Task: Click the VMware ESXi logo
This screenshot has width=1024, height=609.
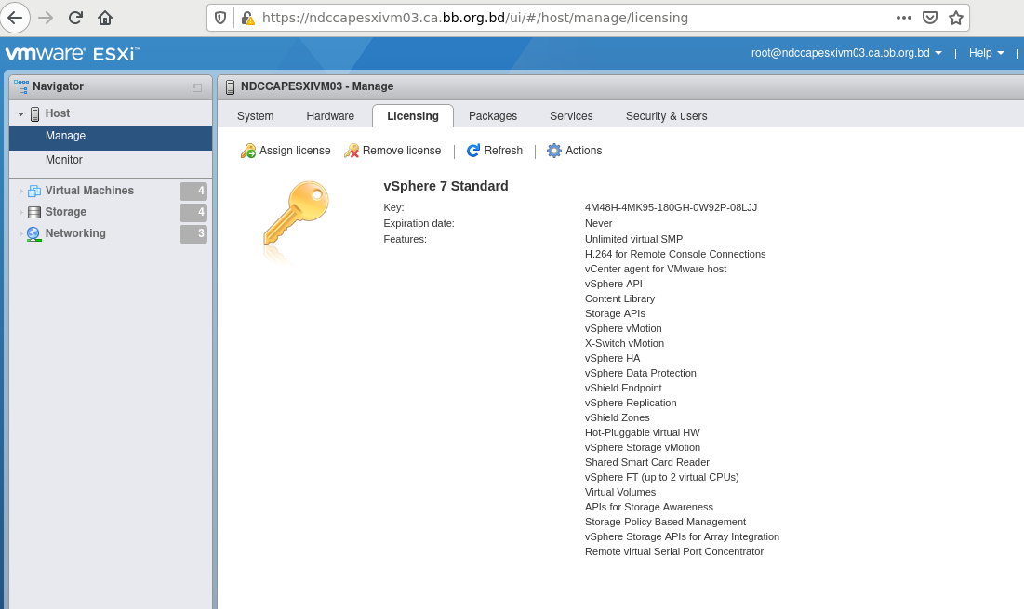Action: click(72, 54)
